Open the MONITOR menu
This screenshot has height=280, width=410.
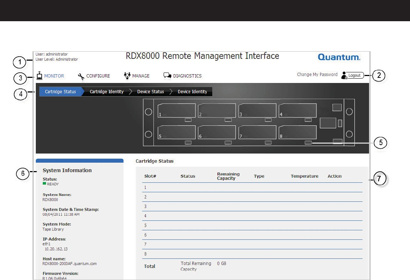click(x=54, y=76)
